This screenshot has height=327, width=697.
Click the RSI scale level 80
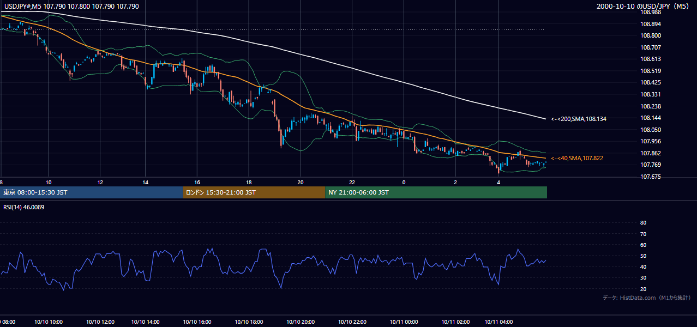click(x=644, y=223)
